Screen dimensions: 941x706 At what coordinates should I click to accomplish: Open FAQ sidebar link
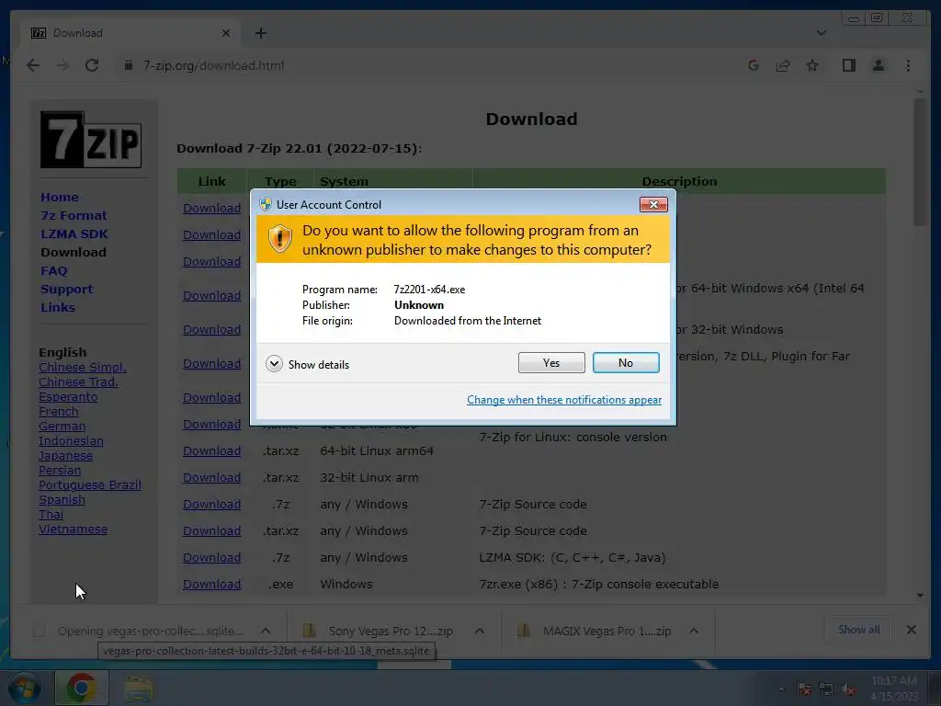[x=54, y=271]
